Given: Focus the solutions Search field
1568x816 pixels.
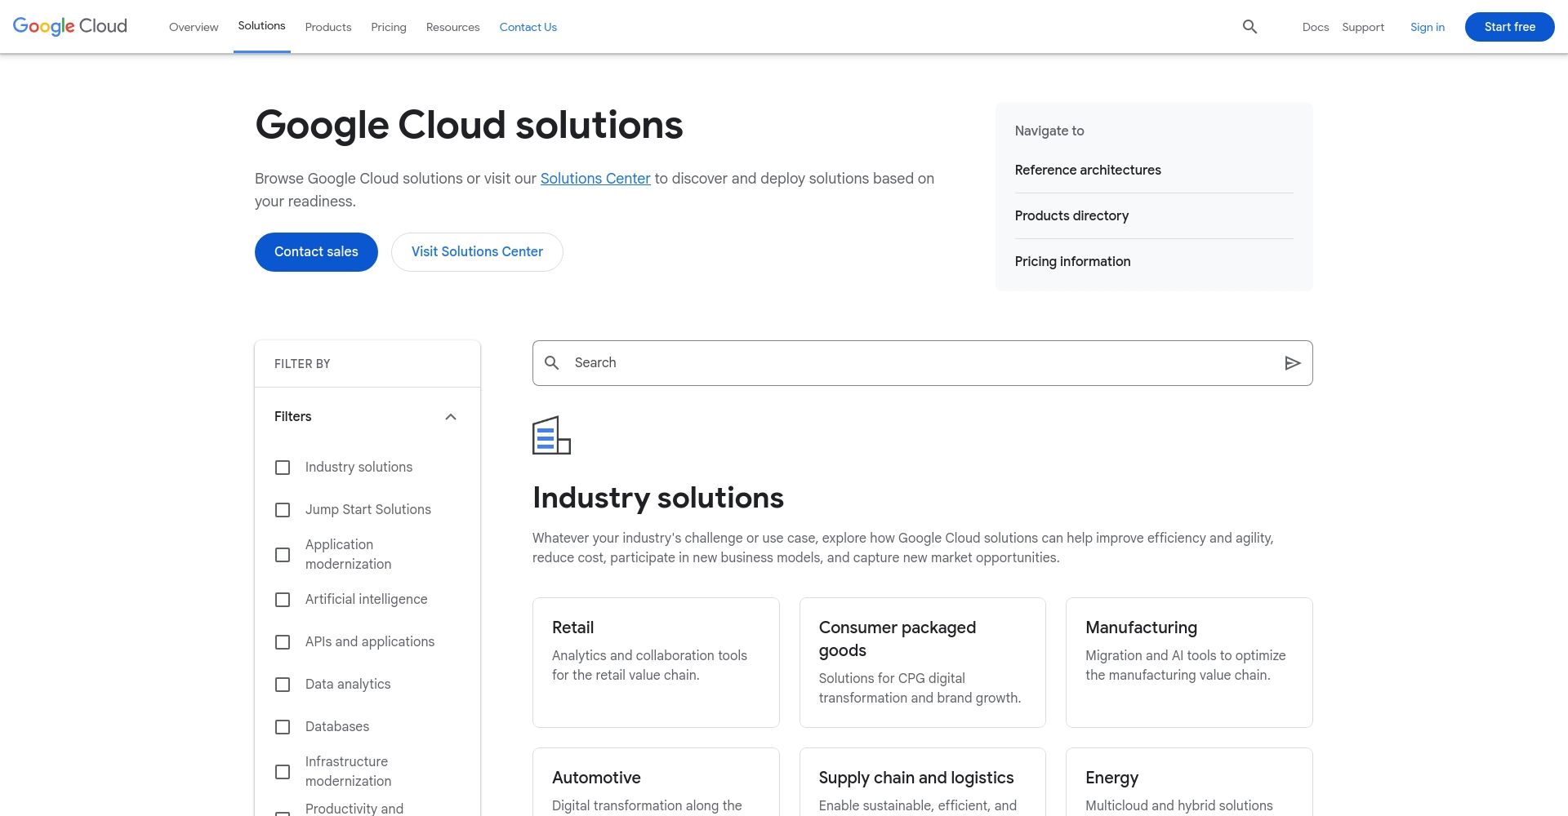Looking at the screenshot, I should [x=923, y=363].
